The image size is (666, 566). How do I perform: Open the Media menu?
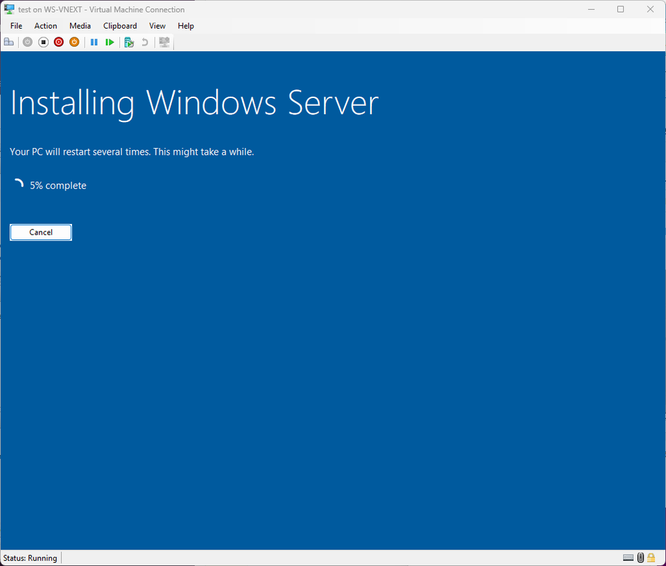point(80,26)
